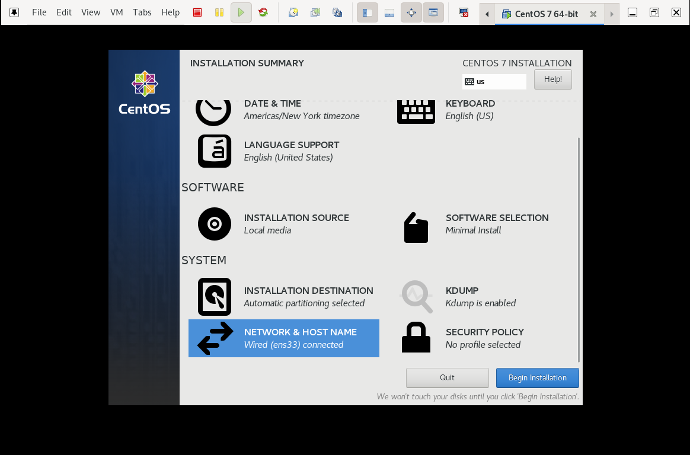Screen dimensions: 690x455
Task: Click the Help! button
Action: (552, 79)
